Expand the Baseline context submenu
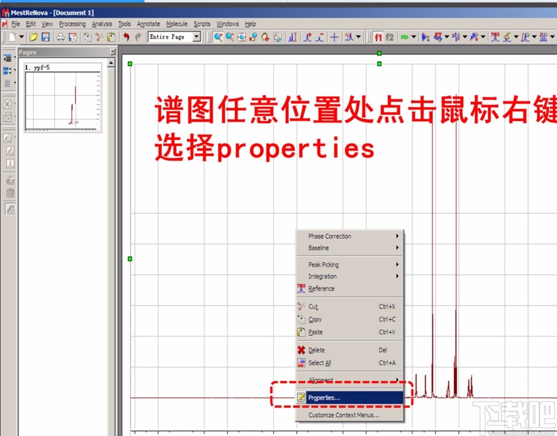This screenshot has width=557, height=436. pyautogui.click(x=350, y=248)
